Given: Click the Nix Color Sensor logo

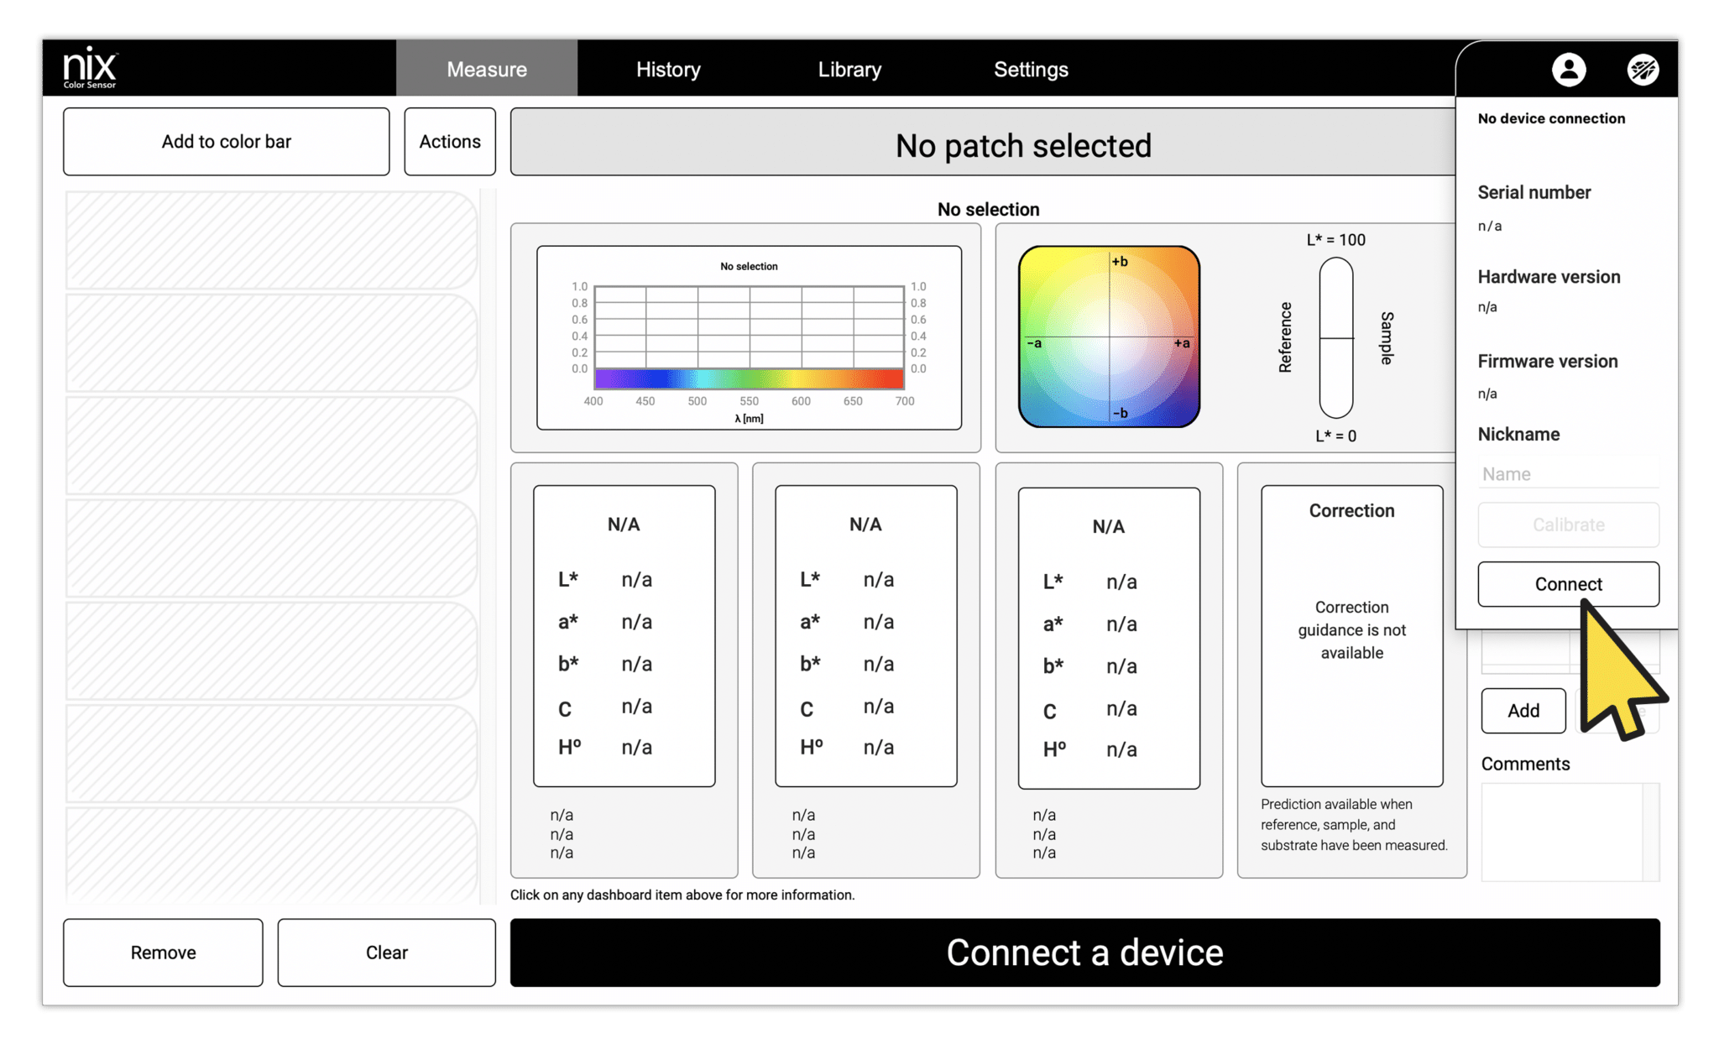Looking at the screenshot, I should tap(90, 68).
